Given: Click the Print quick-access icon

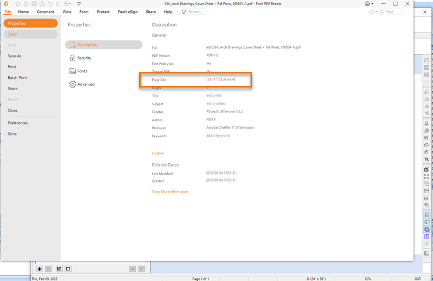Looking at the screenshot, I should pos(34,4).
